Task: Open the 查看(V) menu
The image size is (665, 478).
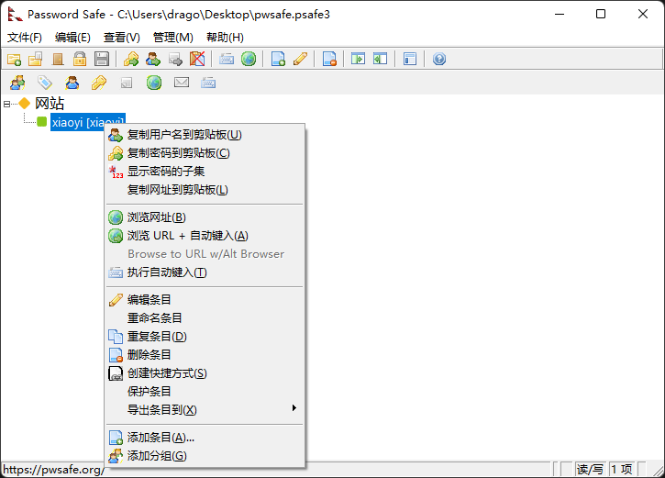Action: coord(122,38)
